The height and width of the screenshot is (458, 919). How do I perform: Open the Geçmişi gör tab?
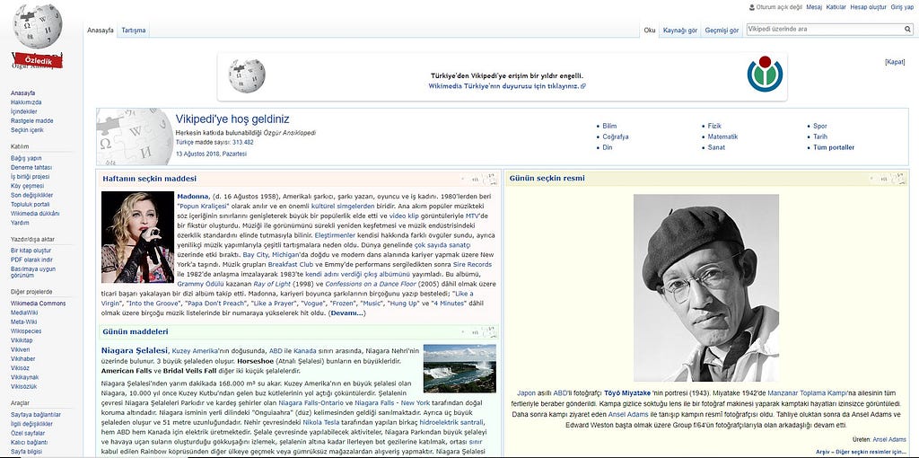click(722, 31)
